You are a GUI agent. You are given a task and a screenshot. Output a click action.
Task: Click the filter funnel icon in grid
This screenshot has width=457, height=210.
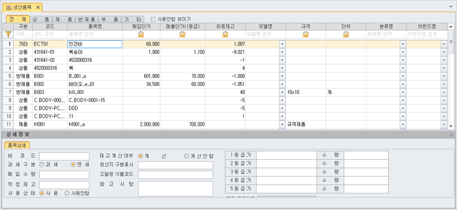(x=9, y=34)
